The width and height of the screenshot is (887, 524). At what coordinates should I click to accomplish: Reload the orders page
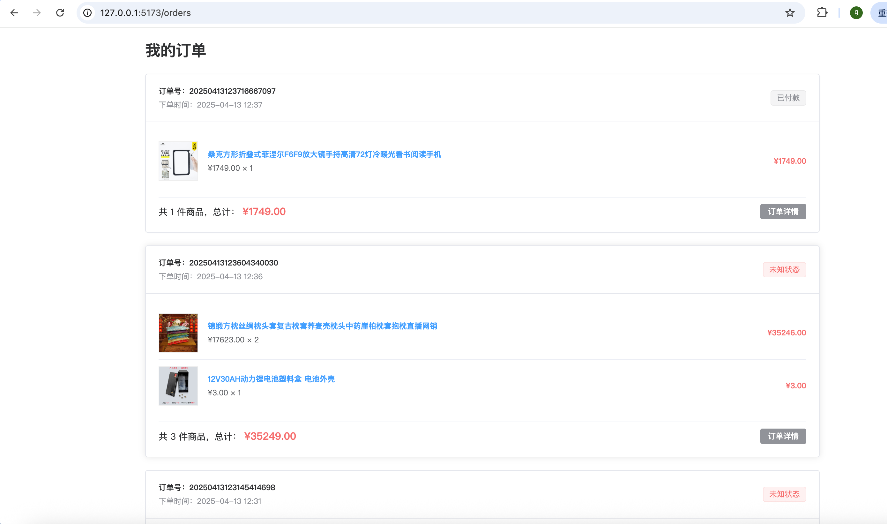pyautogui.click(x=60, y=13)
